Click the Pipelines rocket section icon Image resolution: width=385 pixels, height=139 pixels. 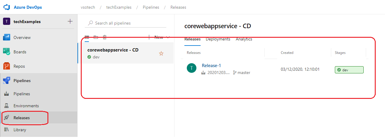[x=7, y=81]
